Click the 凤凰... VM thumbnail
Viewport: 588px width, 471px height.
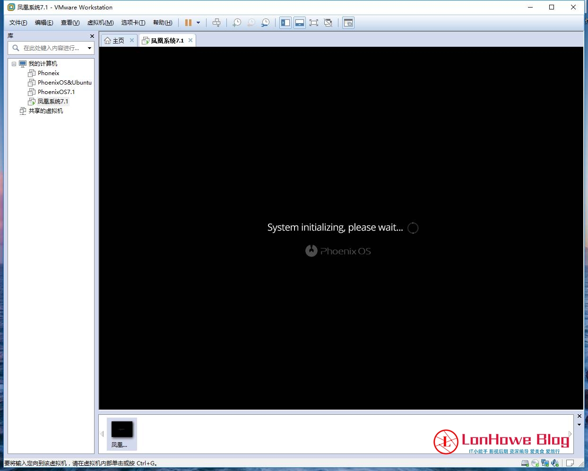(122, 434)
